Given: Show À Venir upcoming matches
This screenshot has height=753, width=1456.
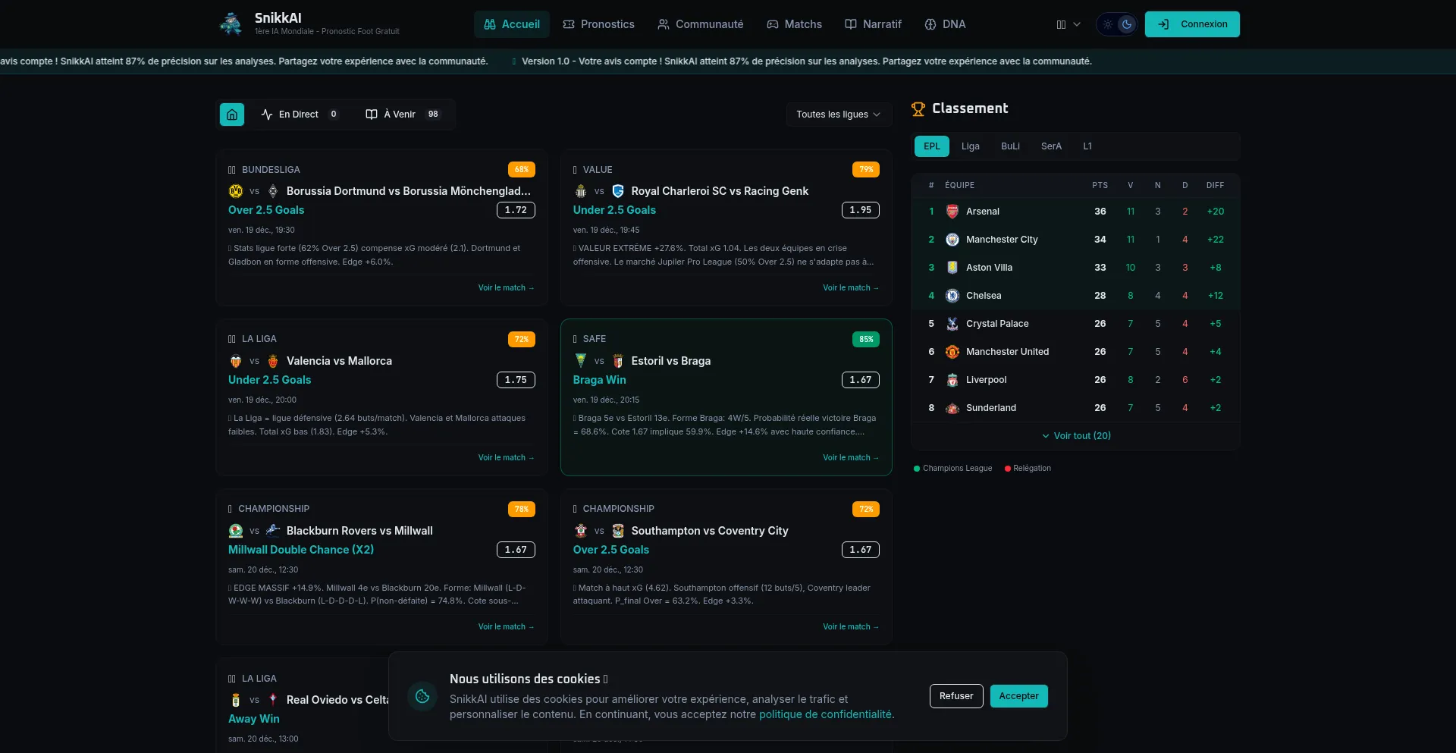Looking at the screenshot, I should pyautogui.click(x=402, y=115).
